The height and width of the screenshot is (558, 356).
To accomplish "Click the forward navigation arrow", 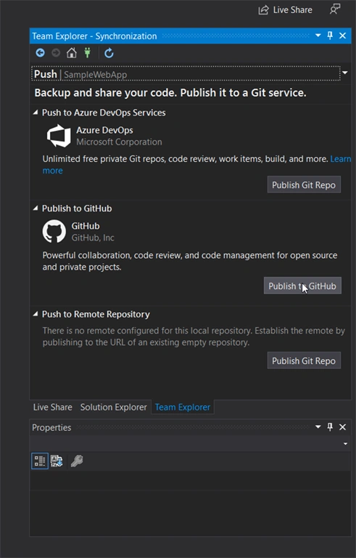I will pyautogui.click(x=56, y=53).
